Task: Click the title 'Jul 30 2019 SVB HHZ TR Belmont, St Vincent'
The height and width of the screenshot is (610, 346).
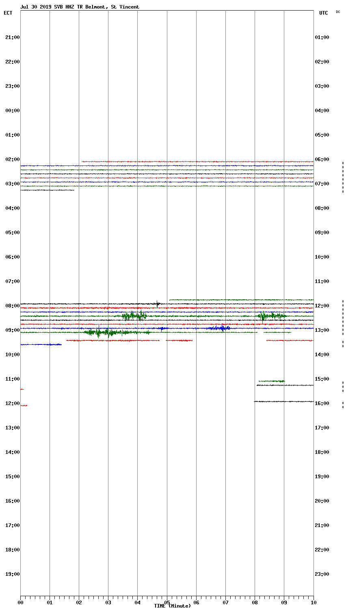Action: pos(80,7)
